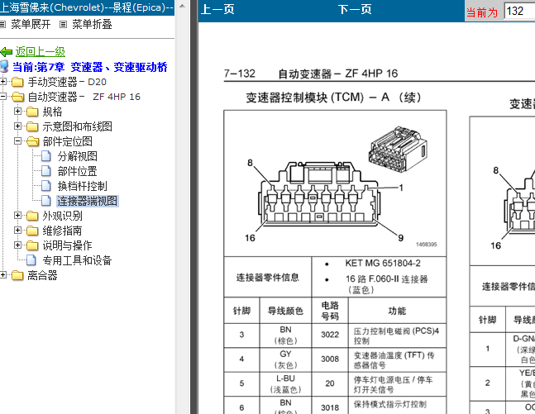Screen dimensions: 535x414
Task: Click the 示意图和布线图 folder icon
Action: (x=32, y=127)
